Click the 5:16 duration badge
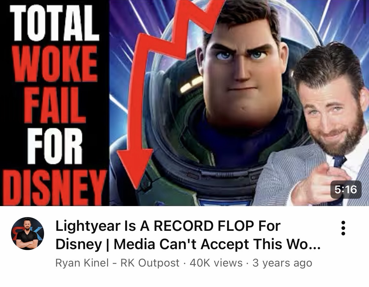The width and height of the screenshot is (369, 287). pos(346,190)
